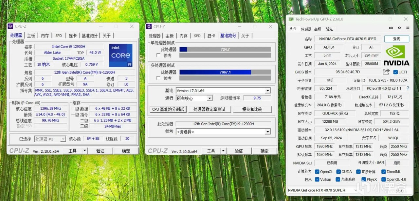Click 查找 lookup button in GPU-Z
The image size is (419, 201).
click(x=396, y=39)
